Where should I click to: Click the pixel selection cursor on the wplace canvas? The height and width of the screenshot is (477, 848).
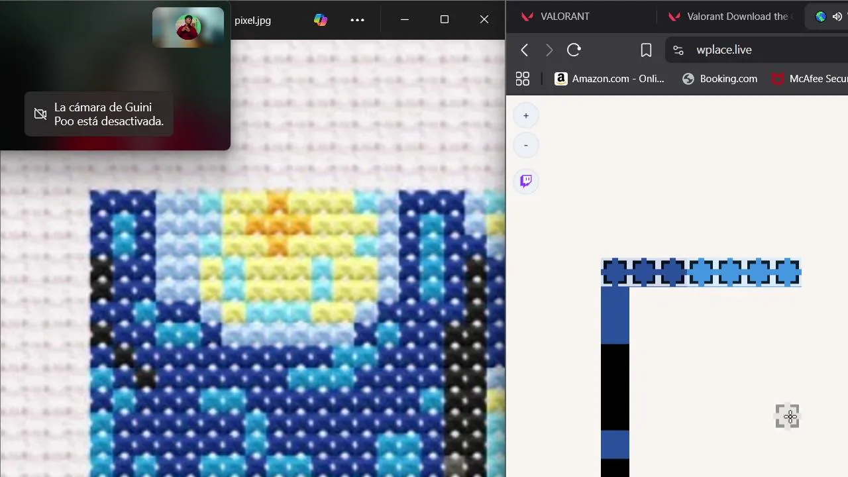coord(788,417)
